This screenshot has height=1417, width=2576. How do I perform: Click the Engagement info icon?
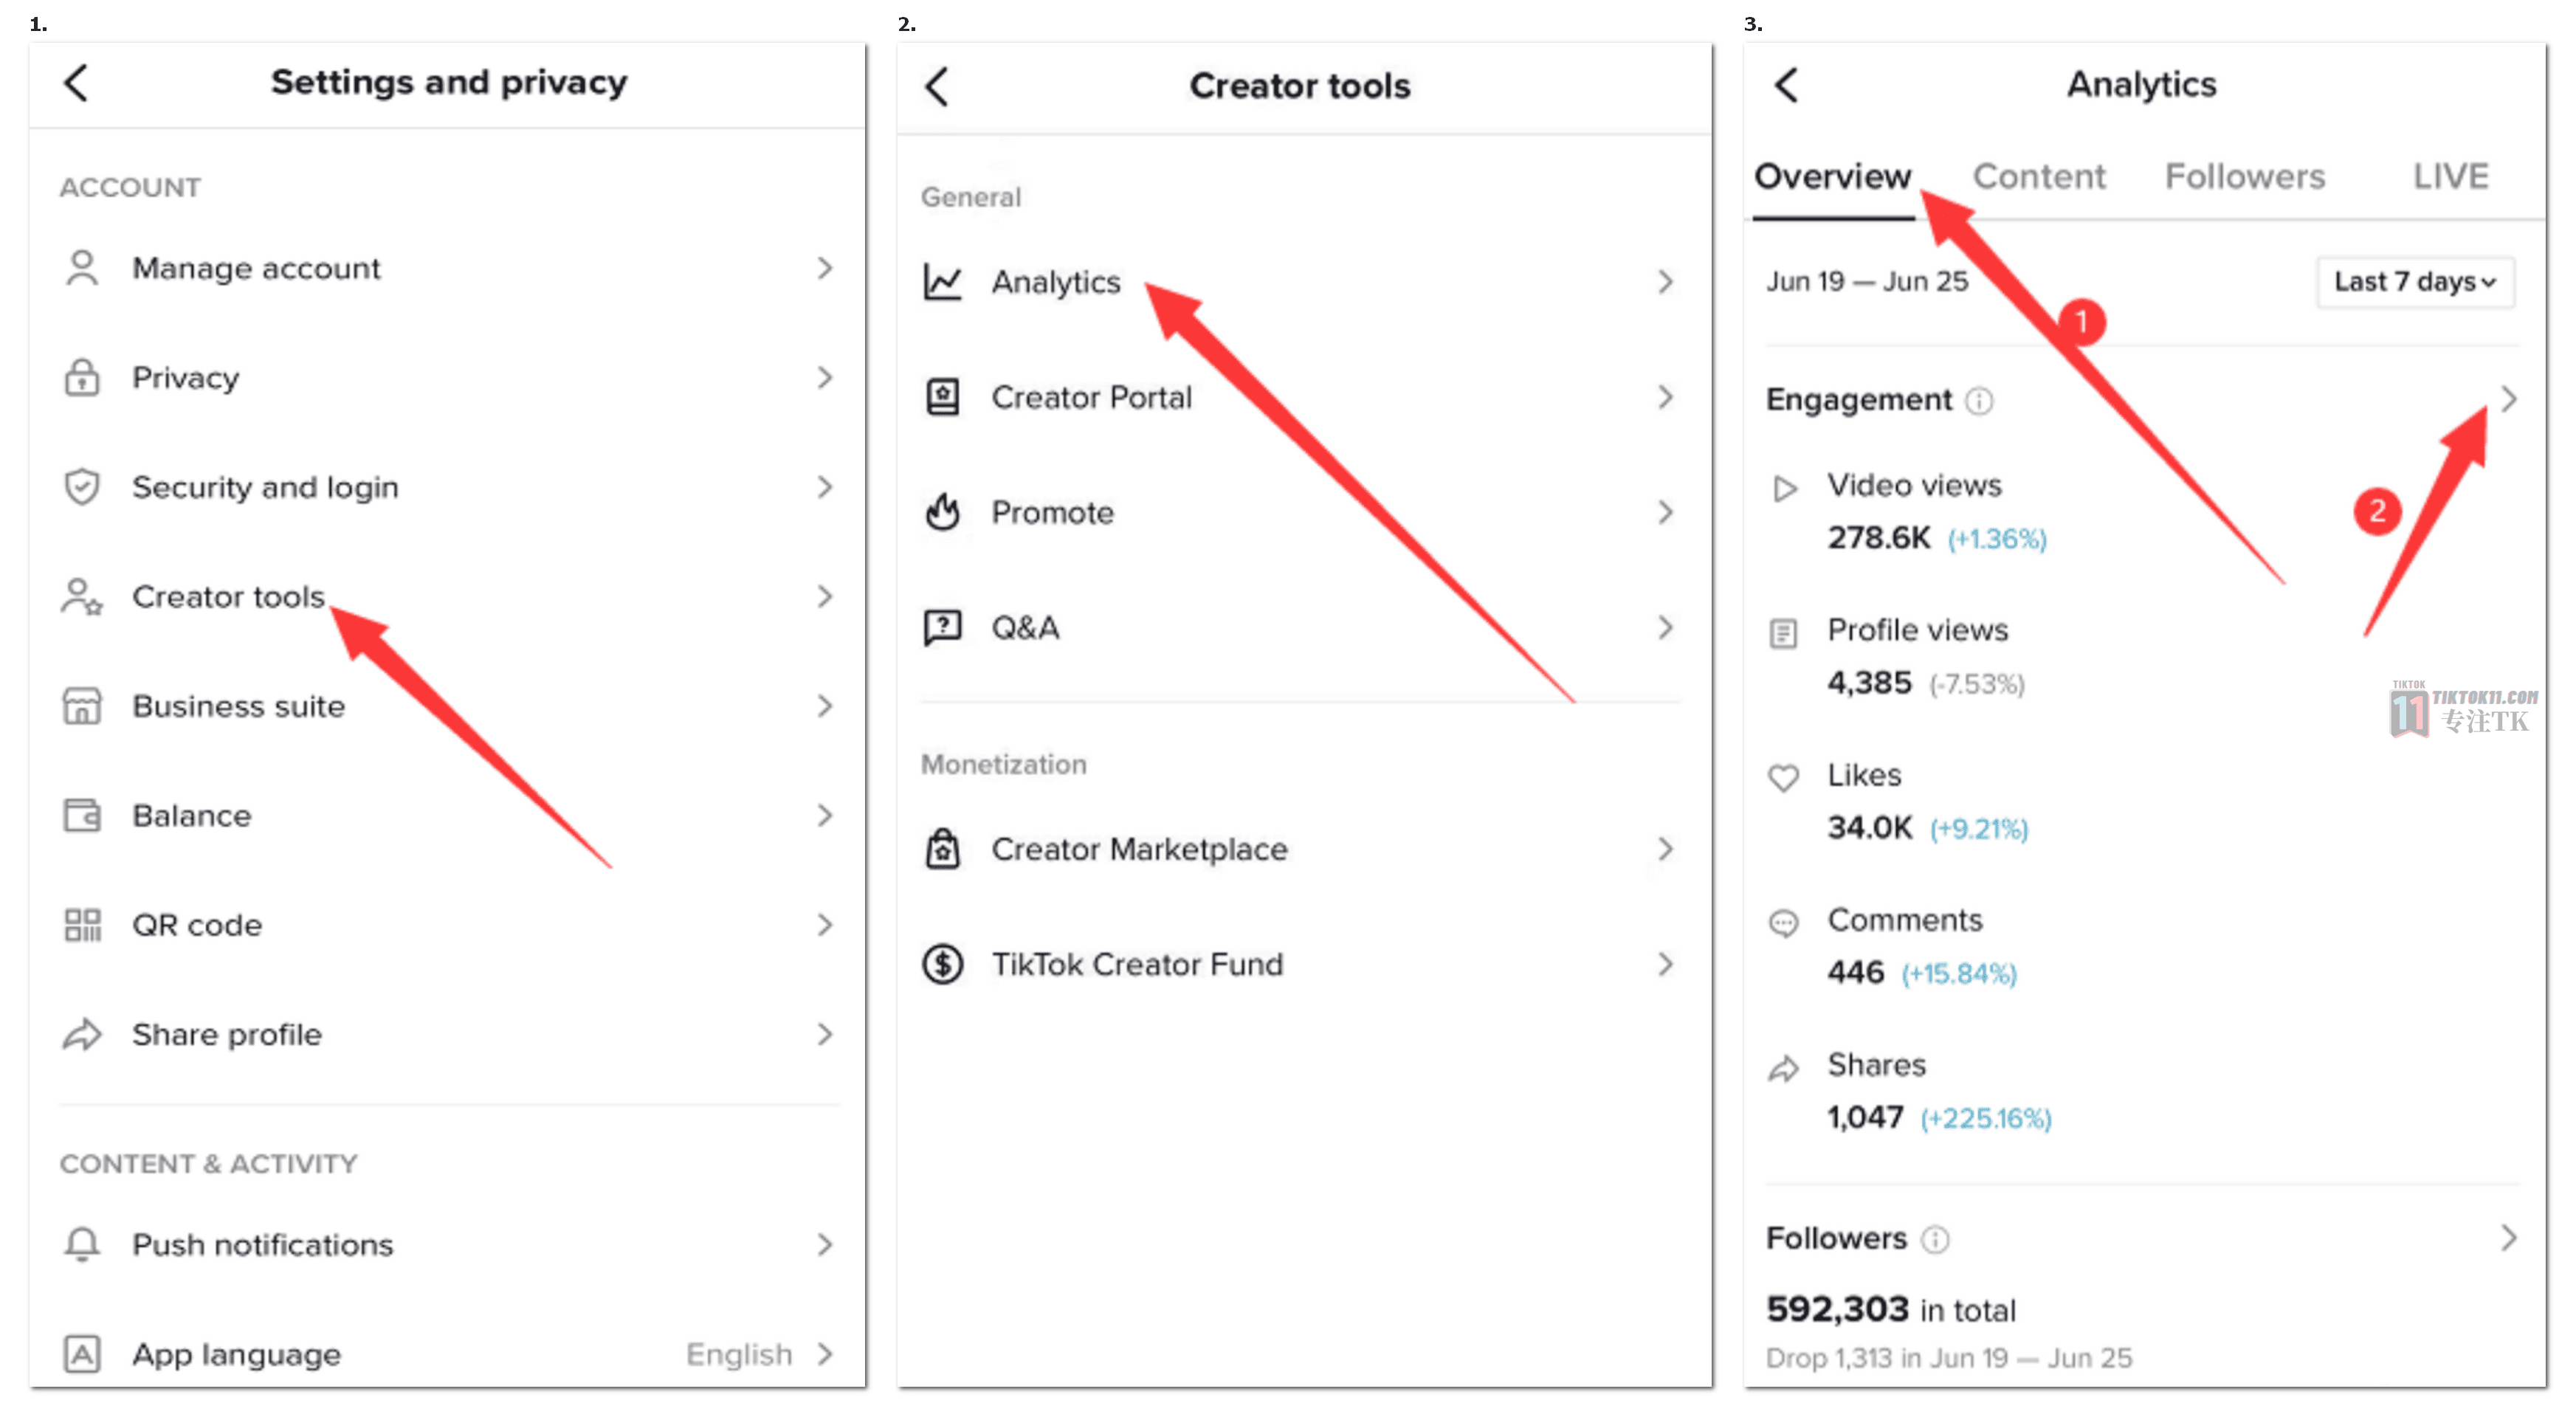click(1979, 401)
